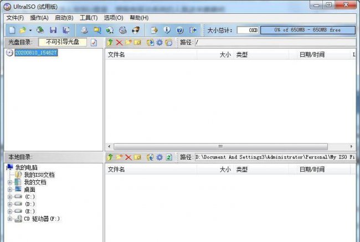Click the rename icon in local pane toolbar
Viewport: 360px width, 242px height.
coord(137,157)
